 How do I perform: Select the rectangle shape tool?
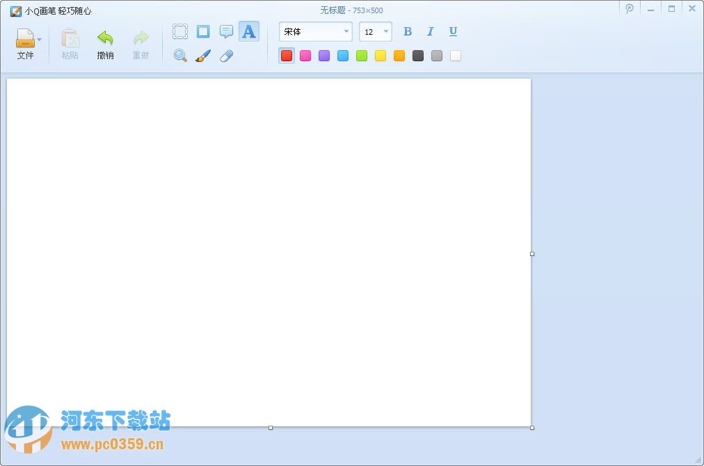point(202,31)
